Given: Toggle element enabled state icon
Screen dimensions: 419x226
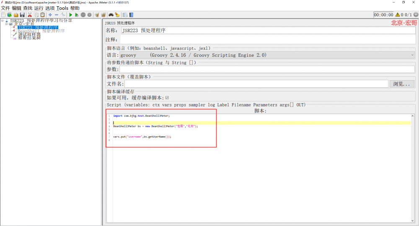Looking at the screenshot, I should [63, 15].
